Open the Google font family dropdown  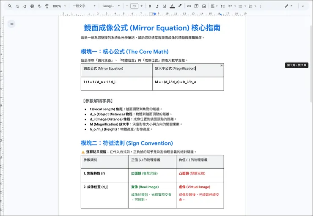point(111,6)
